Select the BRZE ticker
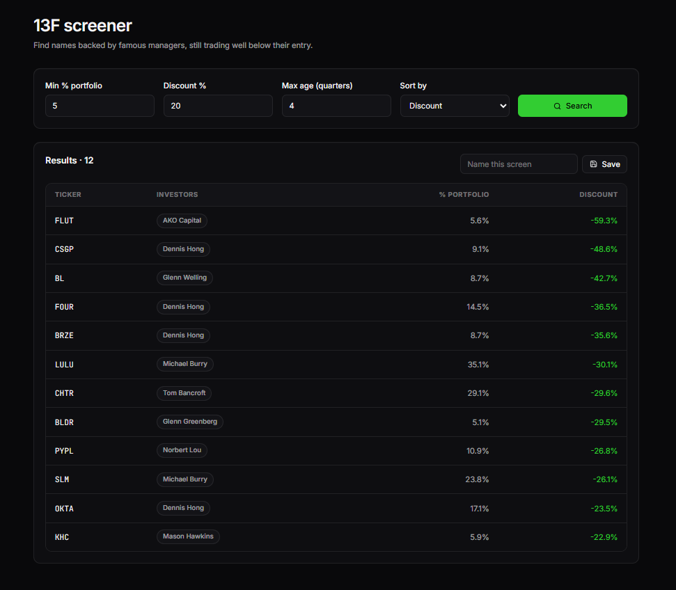The height and width of the screenshot is (590, 676). tap(64, 335)
